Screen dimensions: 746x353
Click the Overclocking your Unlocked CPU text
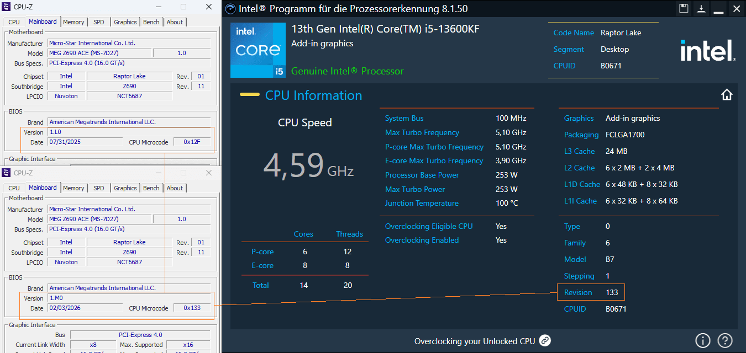475,341
